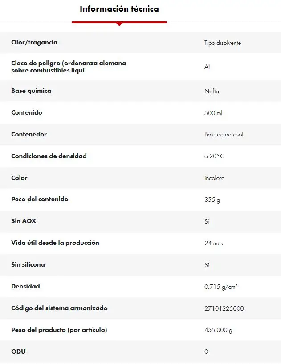Select the harmonized code 27101225000

point(224,309)
